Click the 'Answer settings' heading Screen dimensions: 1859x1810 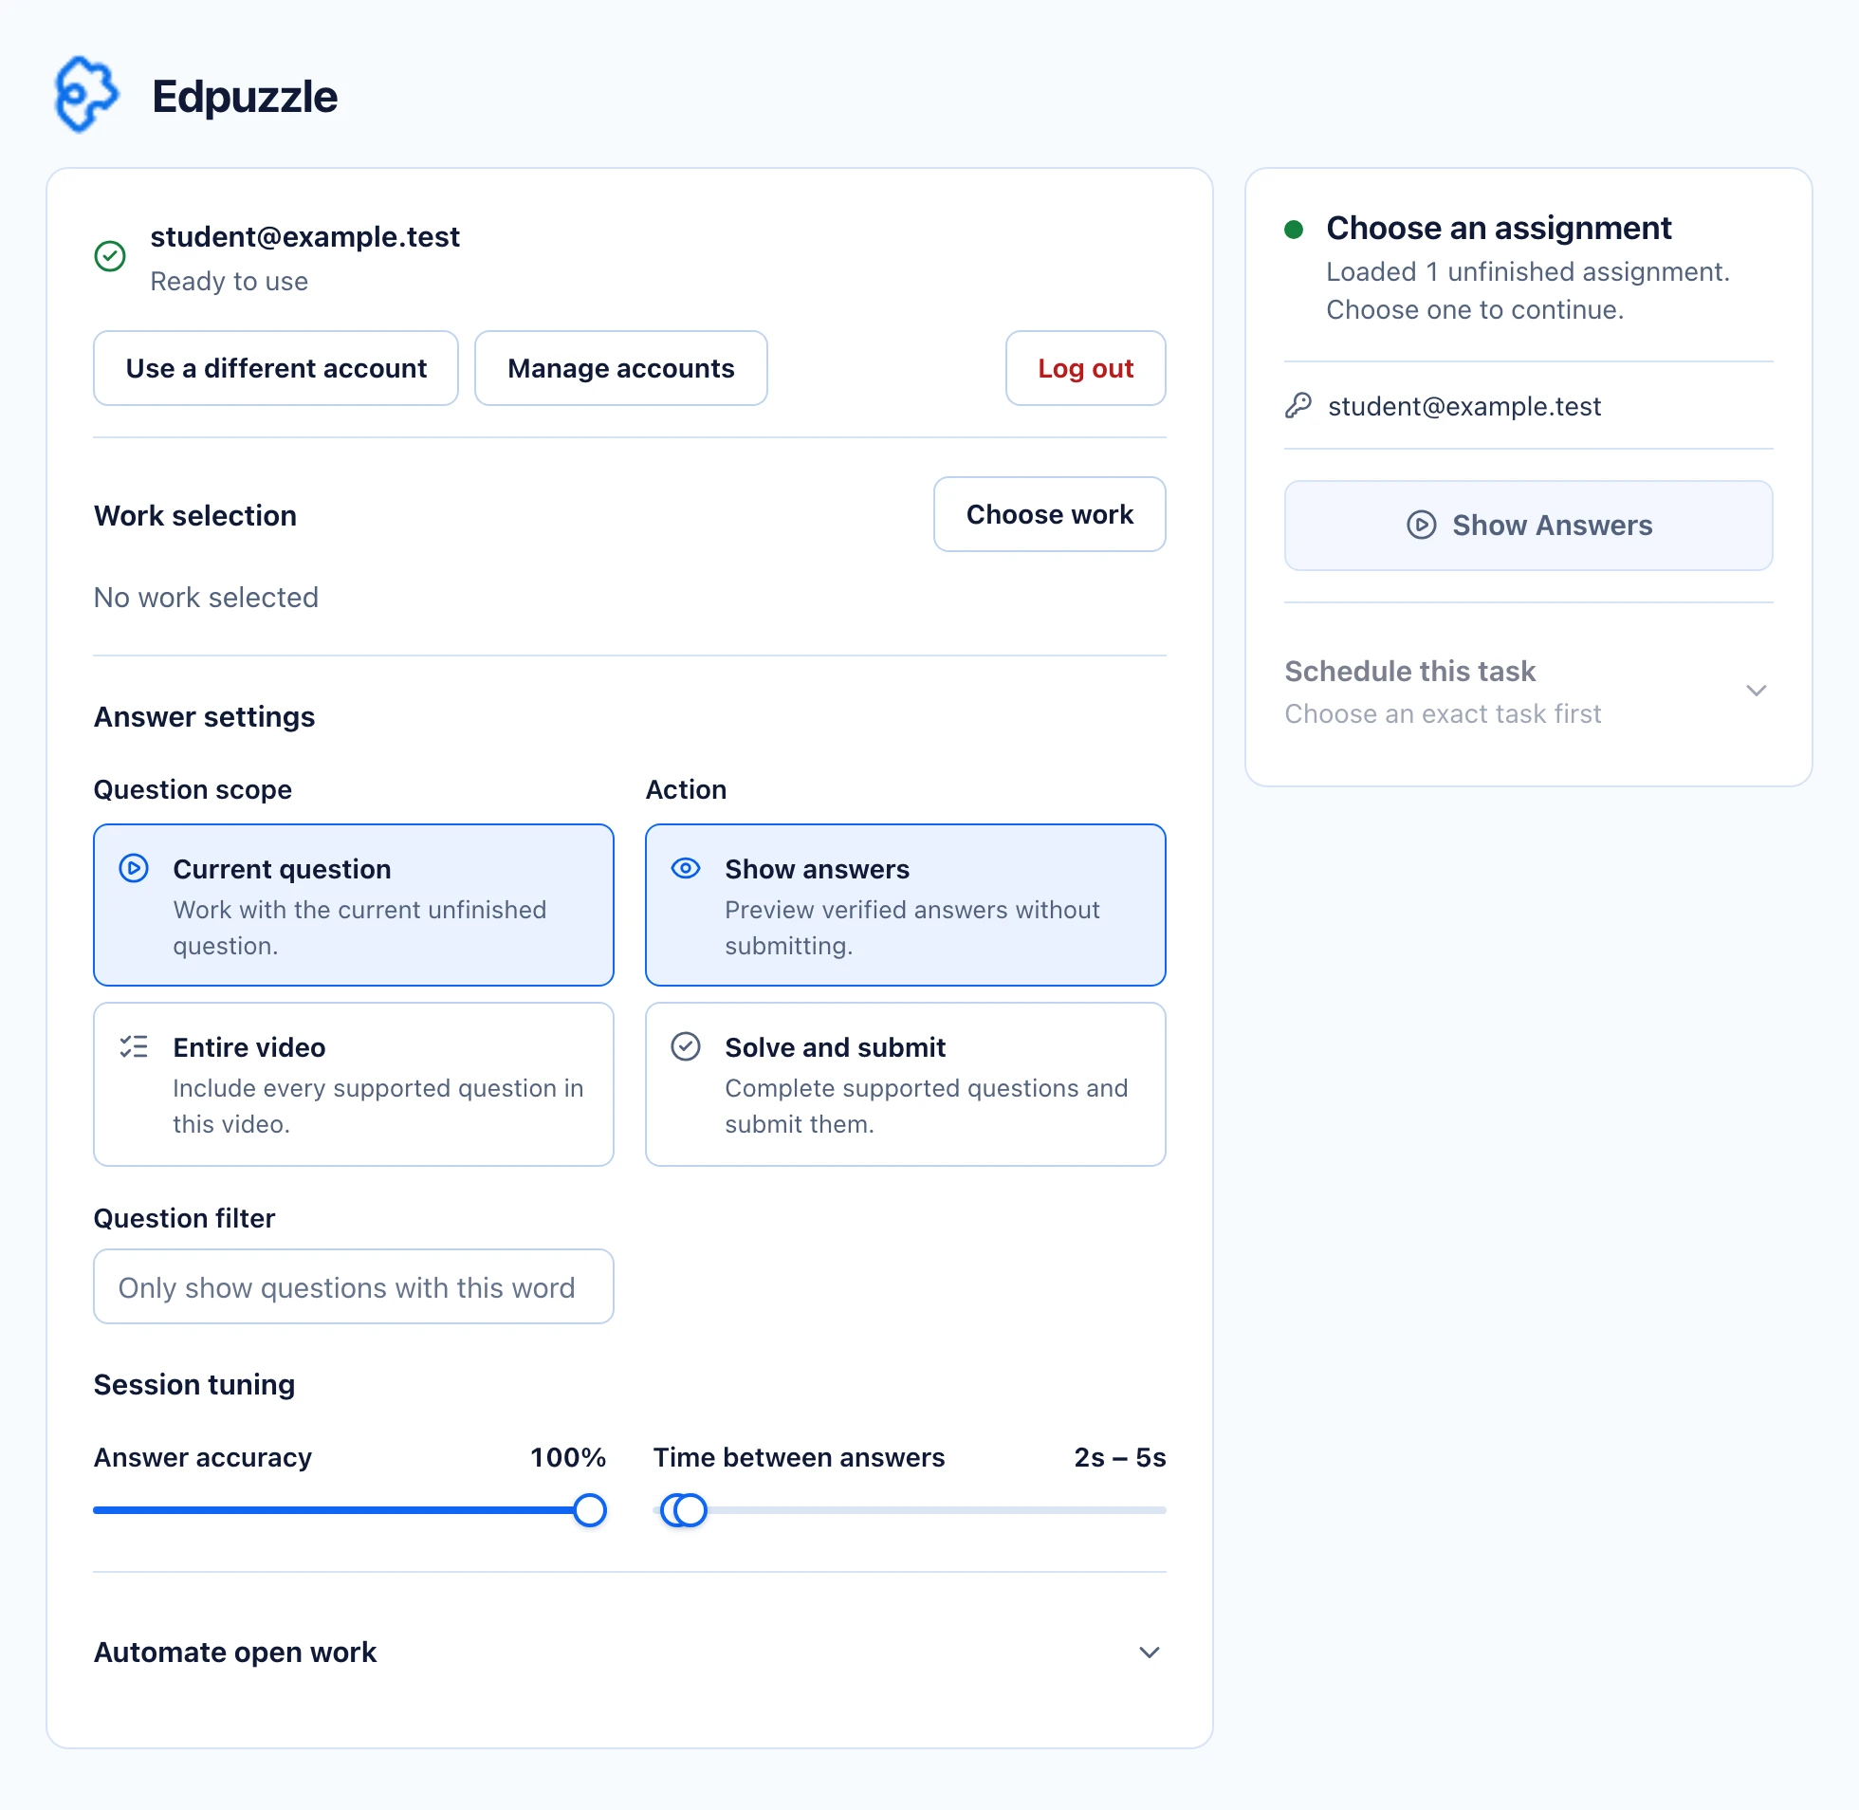point(204,717)
